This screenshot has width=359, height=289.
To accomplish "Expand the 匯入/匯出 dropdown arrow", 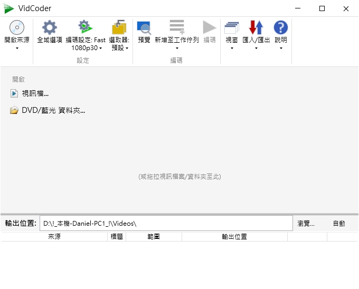I will tap(256, 48).
